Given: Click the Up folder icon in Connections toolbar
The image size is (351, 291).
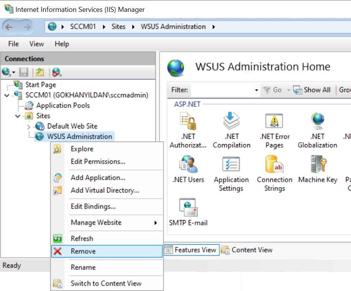Looking at the screenshot, I should click(40, 72).
